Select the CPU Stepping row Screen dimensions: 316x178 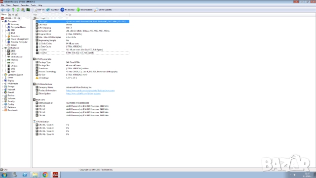point(82,28)
